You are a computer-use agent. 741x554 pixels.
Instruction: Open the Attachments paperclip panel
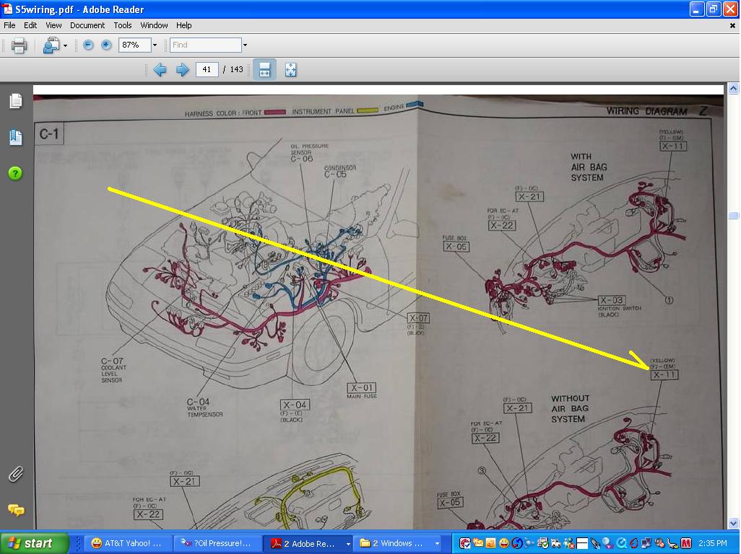[x=16, y=474]
